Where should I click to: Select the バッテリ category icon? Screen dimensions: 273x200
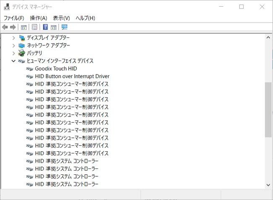(x=21, y=53)
